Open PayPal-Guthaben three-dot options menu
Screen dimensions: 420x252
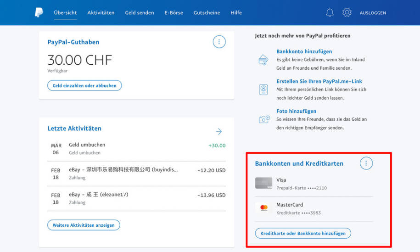pos(219,42)
